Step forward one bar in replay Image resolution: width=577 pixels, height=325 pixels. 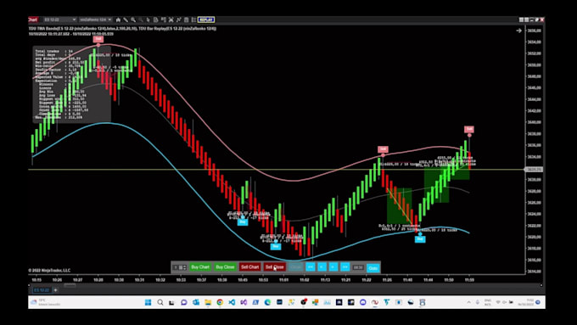point(333,266)
